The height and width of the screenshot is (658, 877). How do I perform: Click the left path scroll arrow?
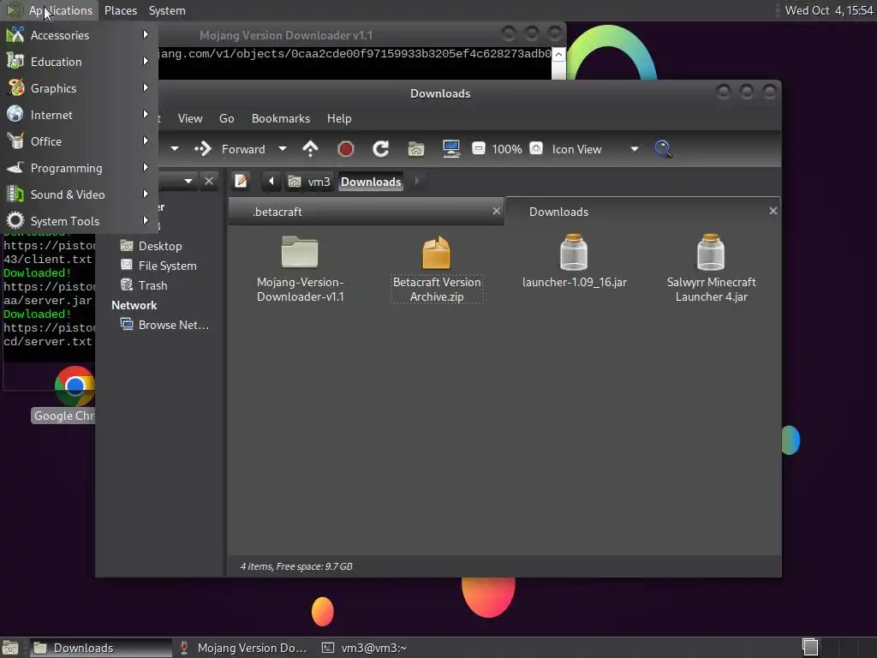(271, 182)
